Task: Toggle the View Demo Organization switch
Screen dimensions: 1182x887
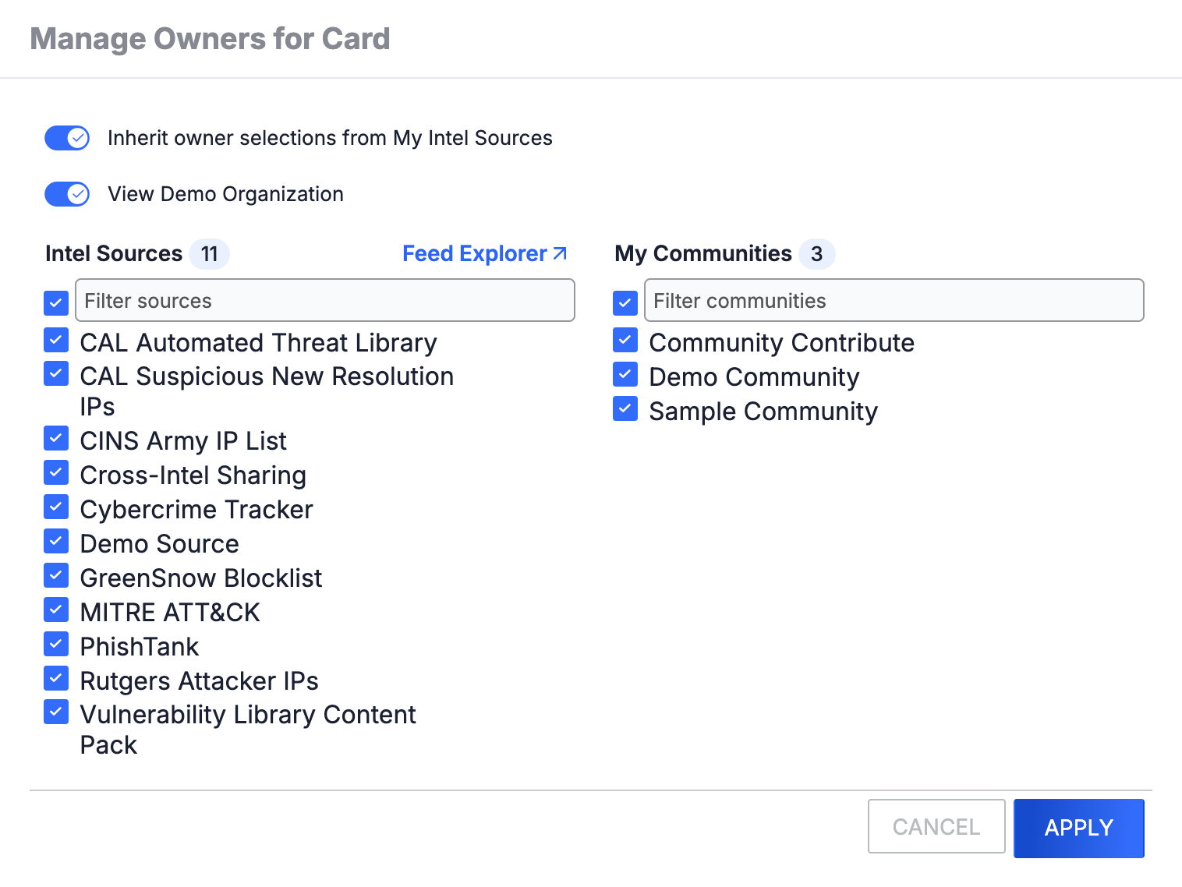Action: [67, 194]
